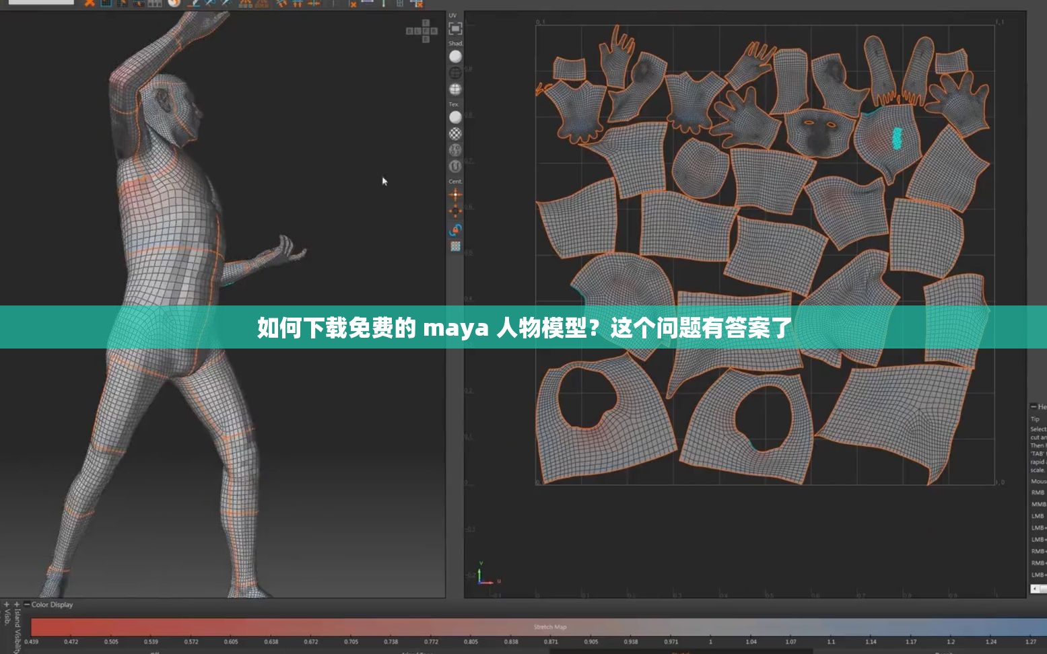Click the 'Stretch Map' label on gradient
The height and width of the screenshot is (654, 1047).
[x=550, y=627]
